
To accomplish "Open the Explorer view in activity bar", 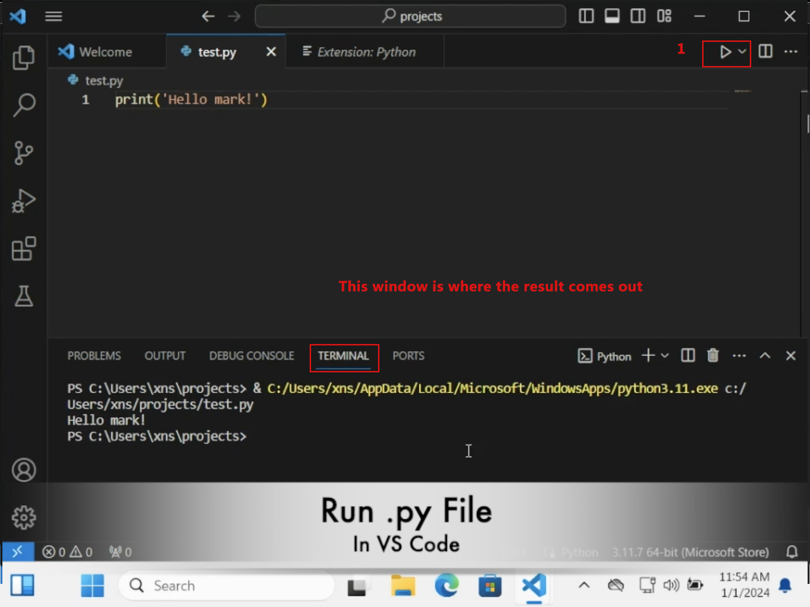I will click(x=24, y=57).
